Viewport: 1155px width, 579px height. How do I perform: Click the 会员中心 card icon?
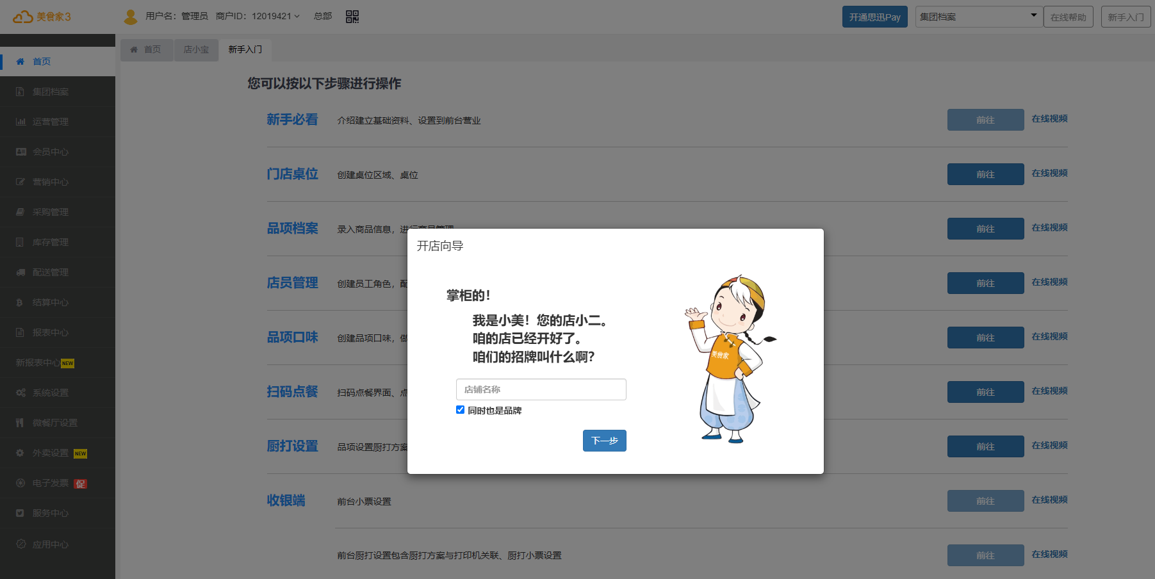(x=20, y=152)
